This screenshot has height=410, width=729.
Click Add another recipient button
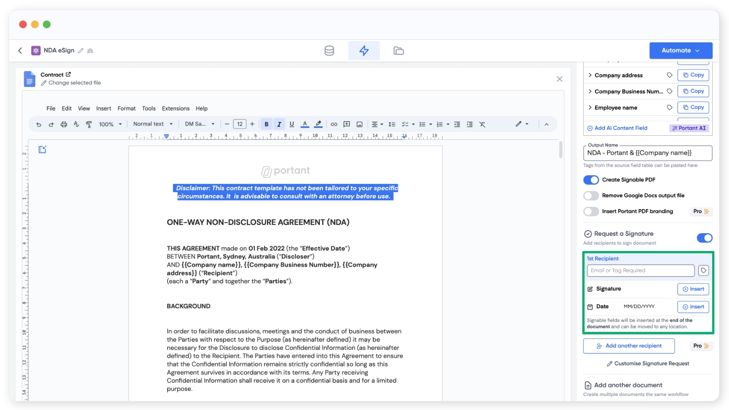(x=629, y=346)
